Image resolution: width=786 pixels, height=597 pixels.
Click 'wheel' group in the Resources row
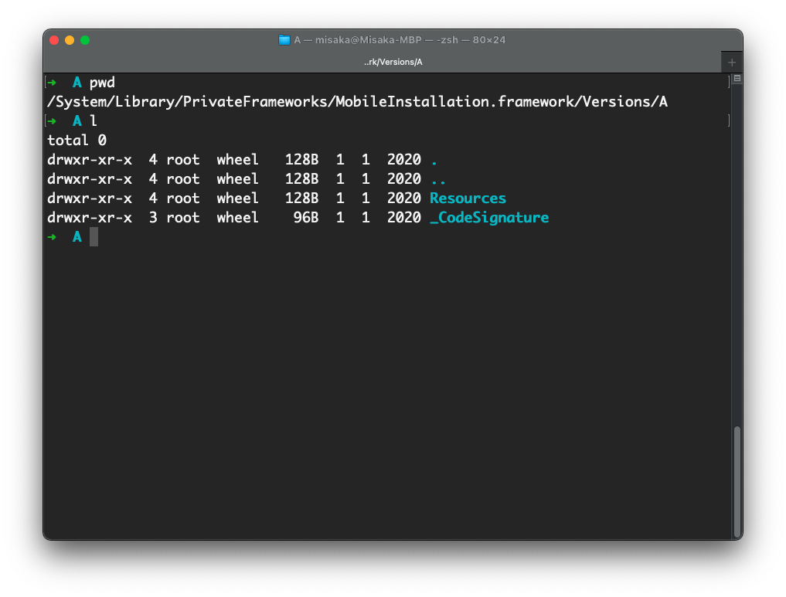pyautogui.click(x=237, y=198)
